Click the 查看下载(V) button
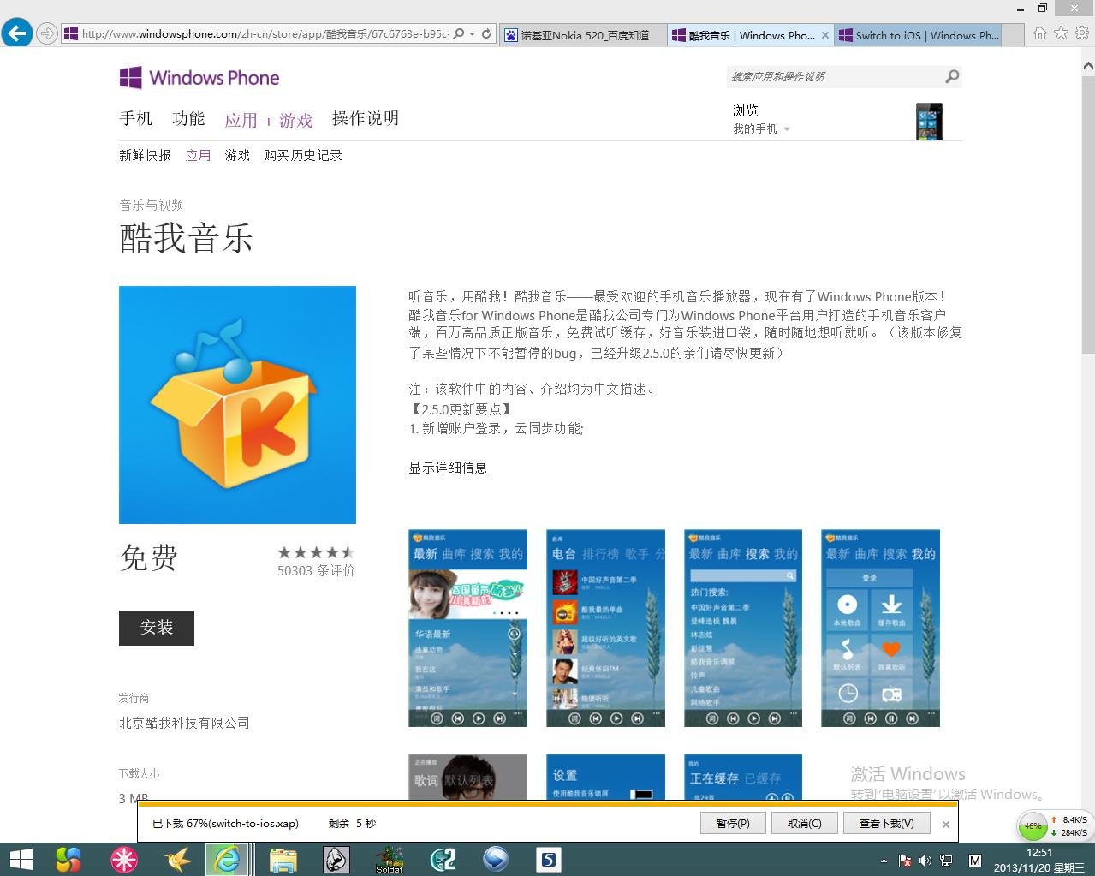This screenshot has height=876, width=1095. pos(887,823)
